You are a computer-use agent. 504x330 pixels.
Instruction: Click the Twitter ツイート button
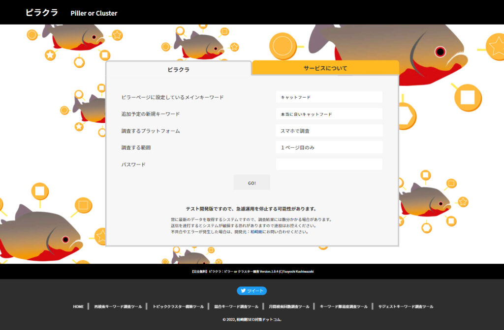click(x=252, y=291)
